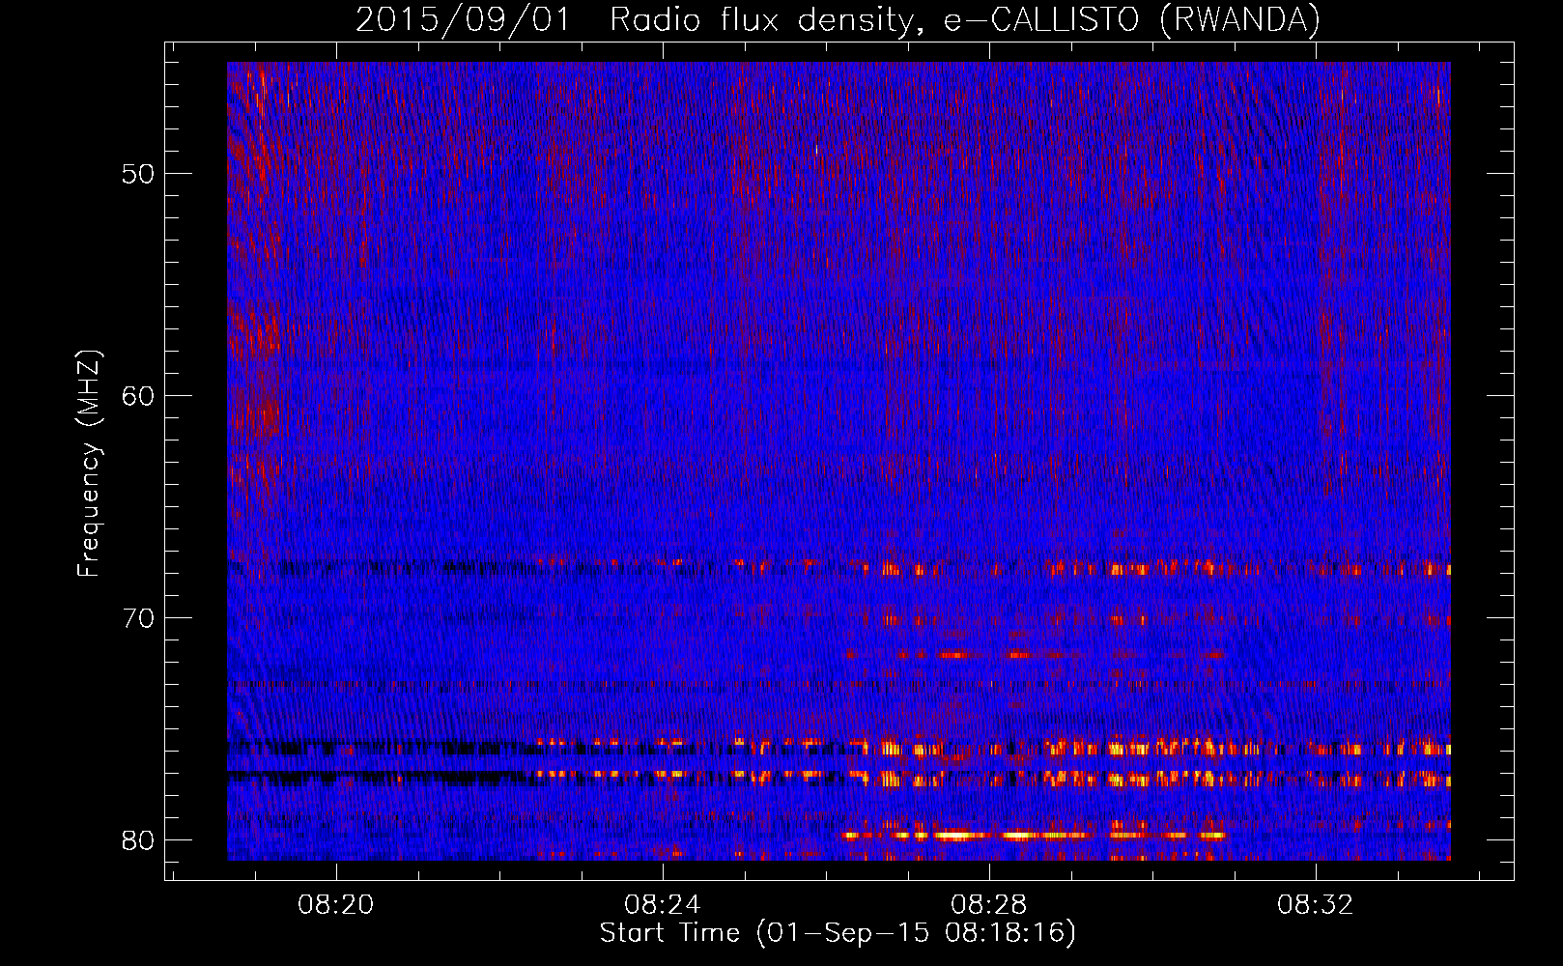Screen dimensions: 1563x966
Task: Click the 80 MHz frequency tick label
Action: (x=138, y=840)
